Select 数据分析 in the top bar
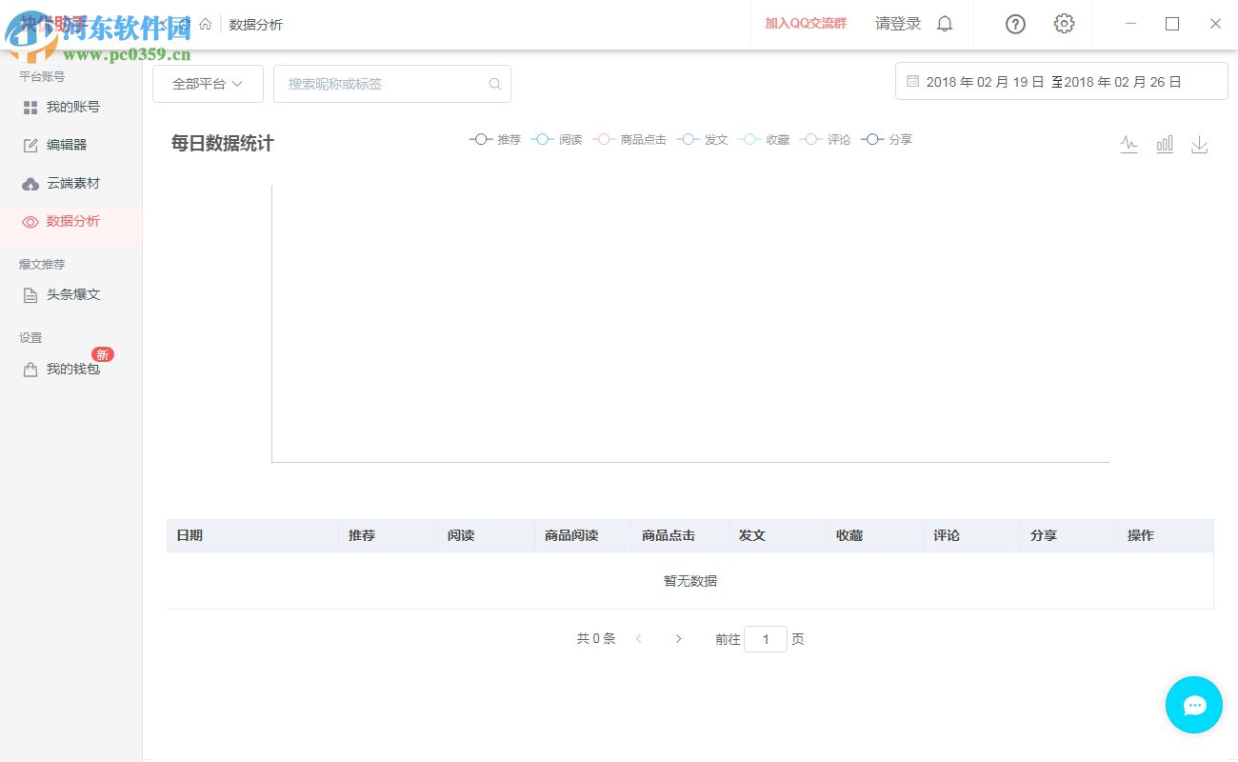 (255, 24)
